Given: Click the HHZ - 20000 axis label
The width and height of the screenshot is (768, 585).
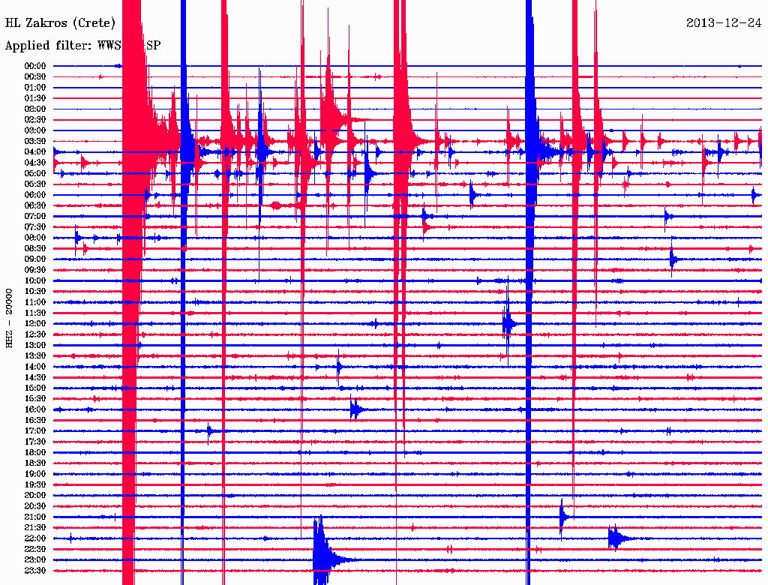Looking at the screenshot, I should point(9,319).
